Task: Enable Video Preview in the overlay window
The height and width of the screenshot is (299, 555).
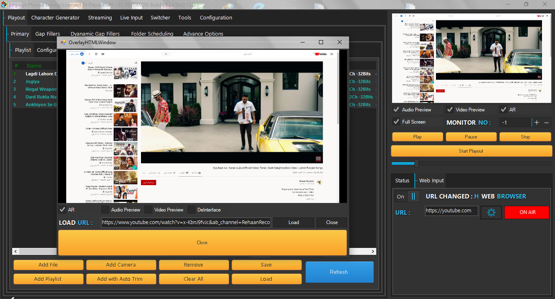Action: click(148, 209)
